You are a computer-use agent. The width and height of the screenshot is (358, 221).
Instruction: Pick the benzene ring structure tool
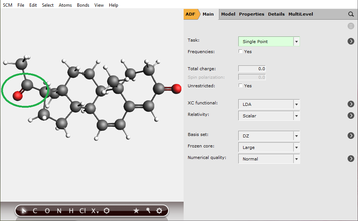tap(107, 211)
